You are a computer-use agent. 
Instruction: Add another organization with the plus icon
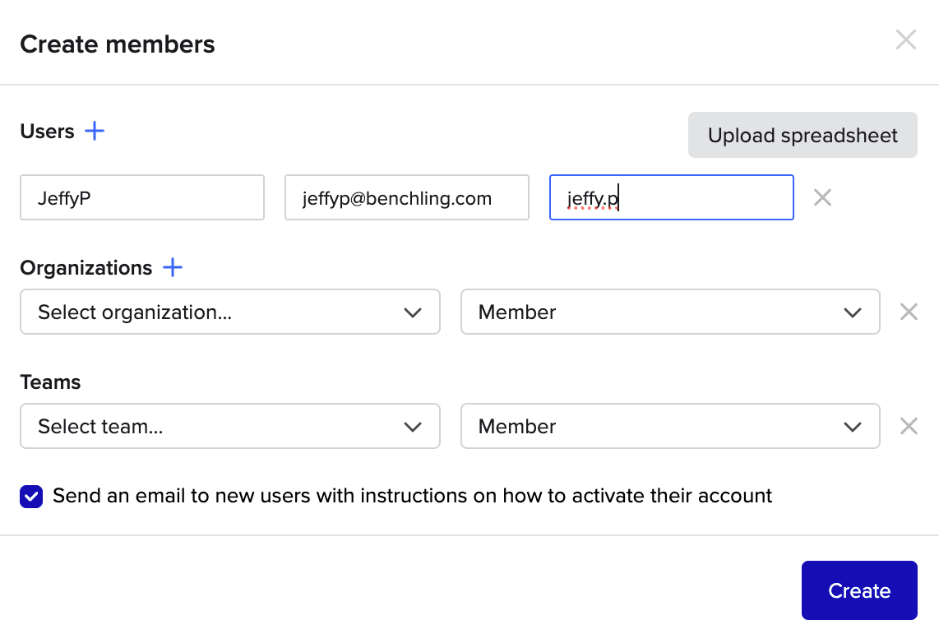point(173,267)
